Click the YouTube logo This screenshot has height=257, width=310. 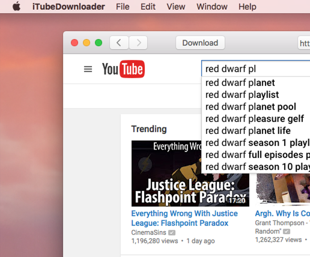pyautogui.click(x=124, y=69)
